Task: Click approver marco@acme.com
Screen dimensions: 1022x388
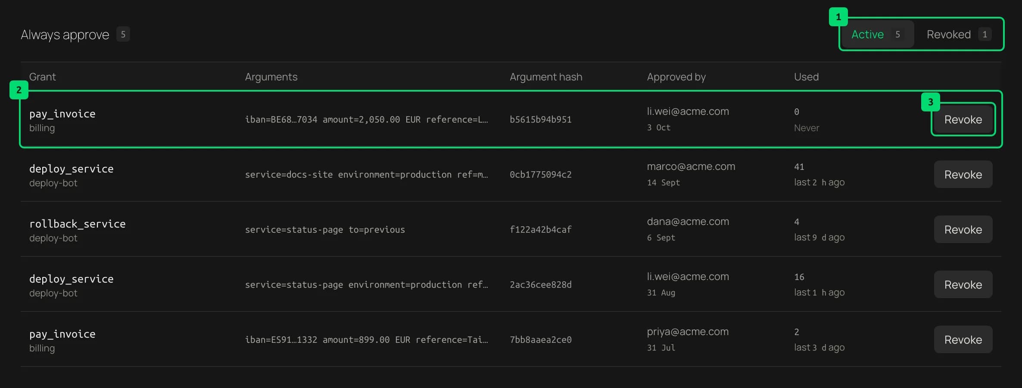Action: tap(691, 166)
